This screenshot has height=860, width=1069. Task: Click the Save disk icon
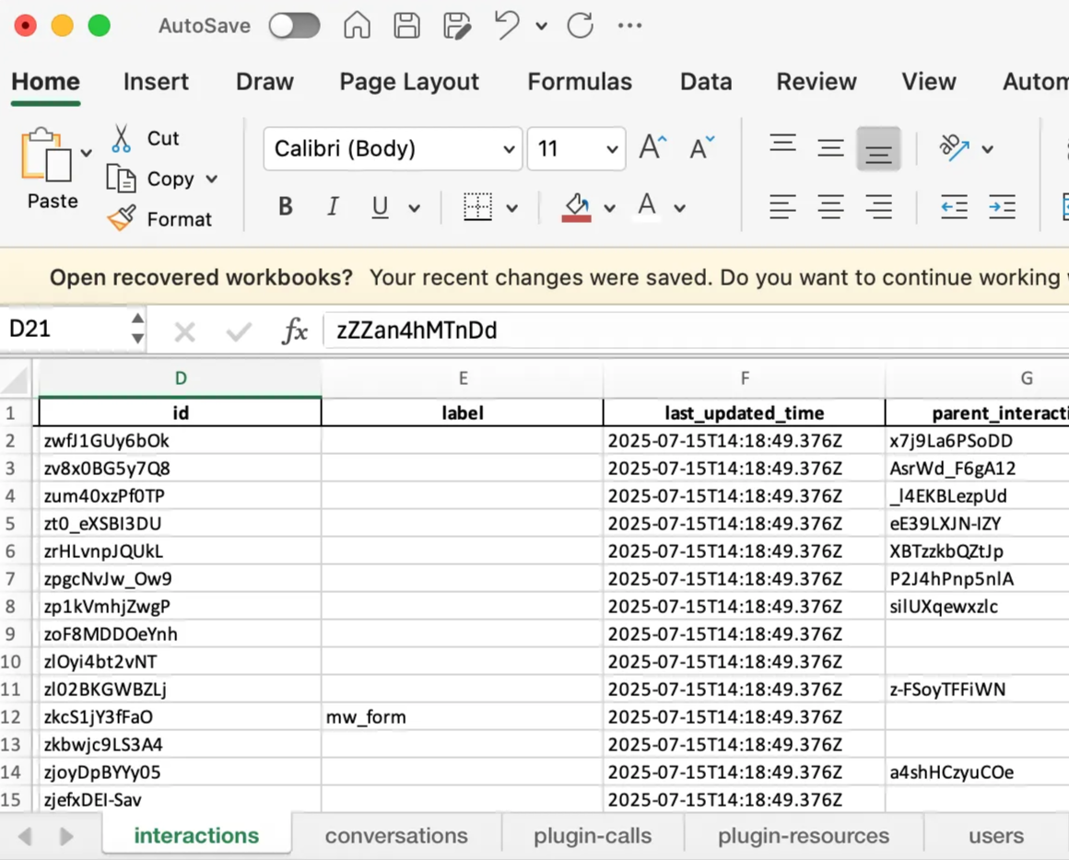pos(407,26)
